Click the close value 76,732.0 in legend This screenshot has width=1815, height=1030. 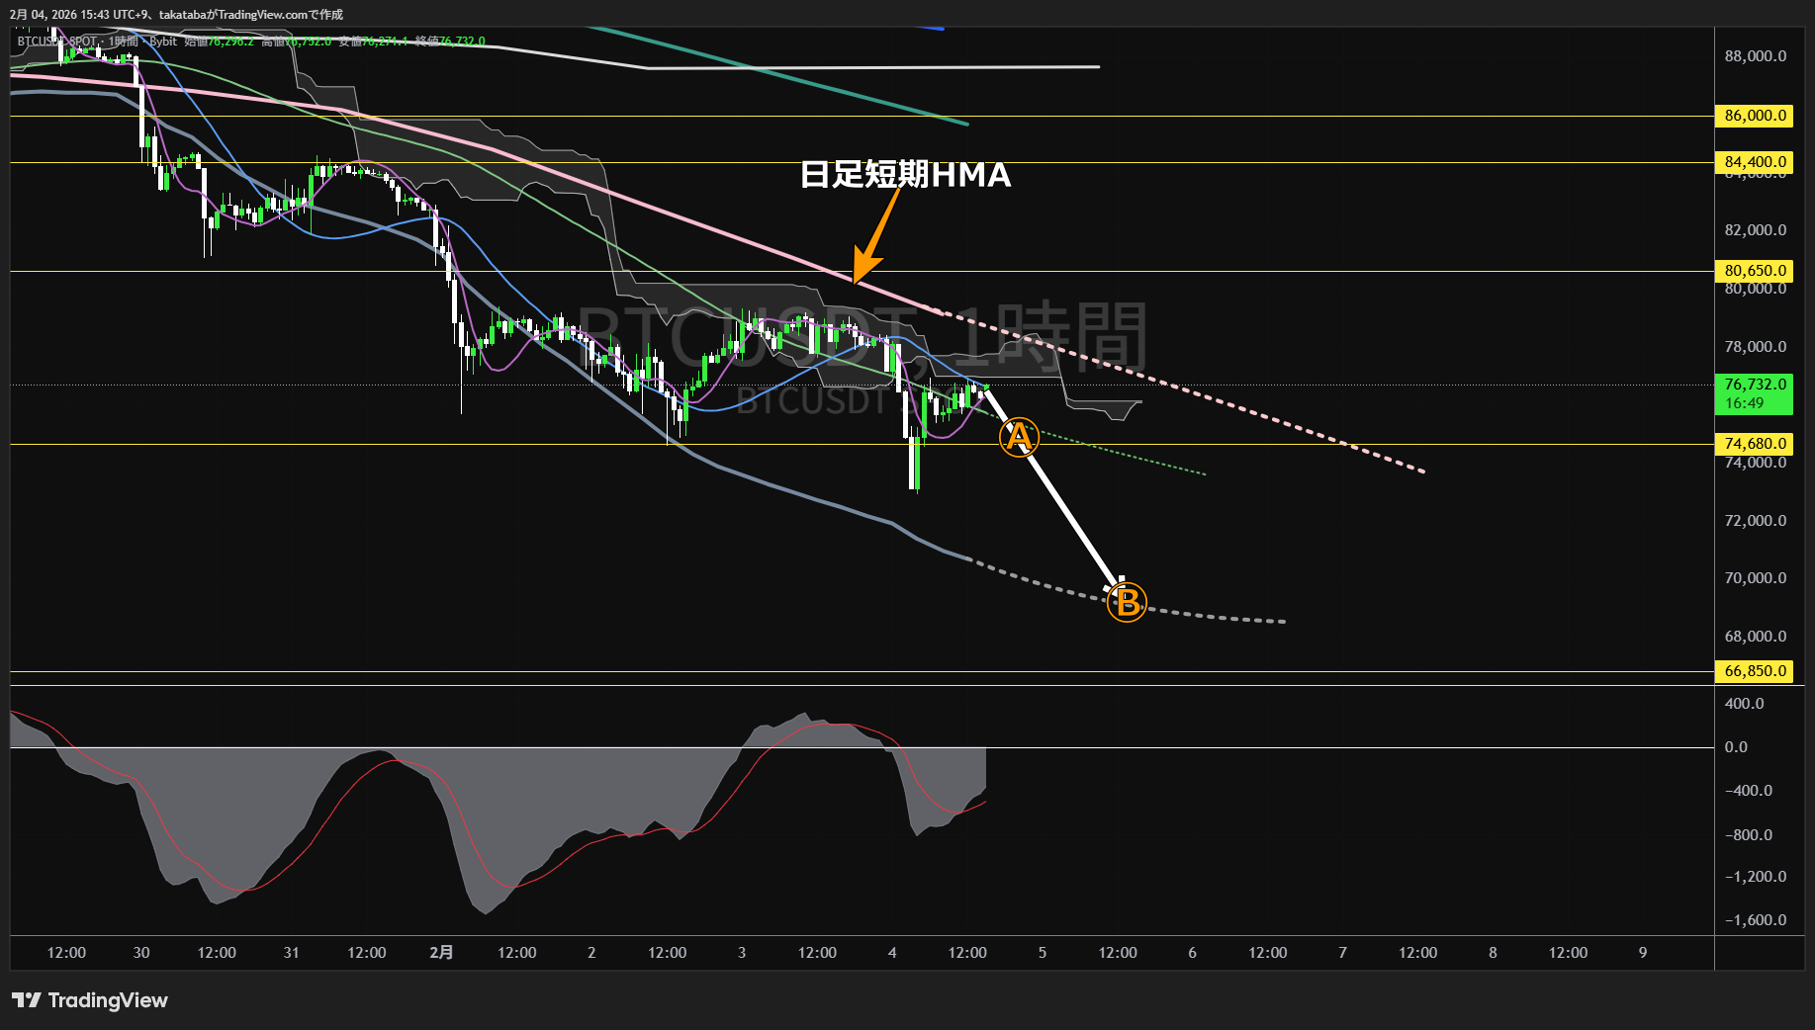click(462, 42)
